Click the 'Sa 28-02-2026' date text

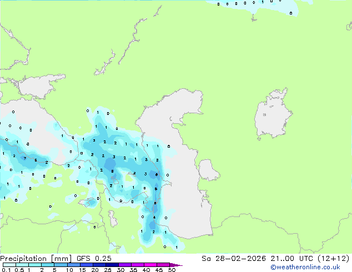(234, 259)
